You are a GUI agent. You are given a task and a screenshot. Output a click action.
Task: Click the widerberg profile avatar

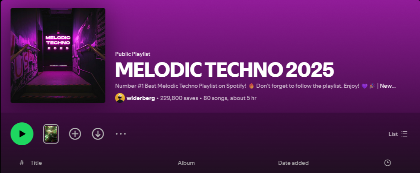pyautogui.click(x=120, y=98)
